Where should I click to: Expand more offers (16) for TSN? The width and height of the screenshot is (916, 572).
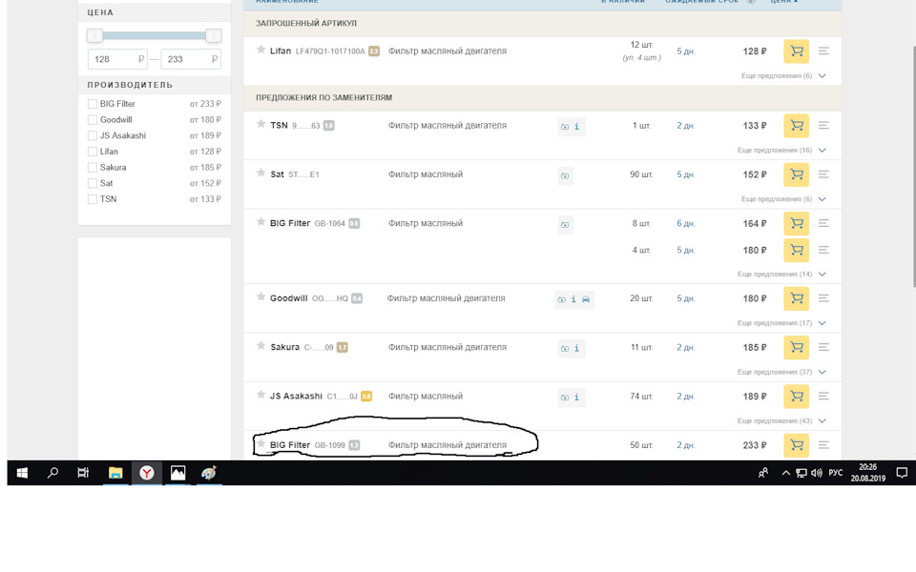[781, 150]
